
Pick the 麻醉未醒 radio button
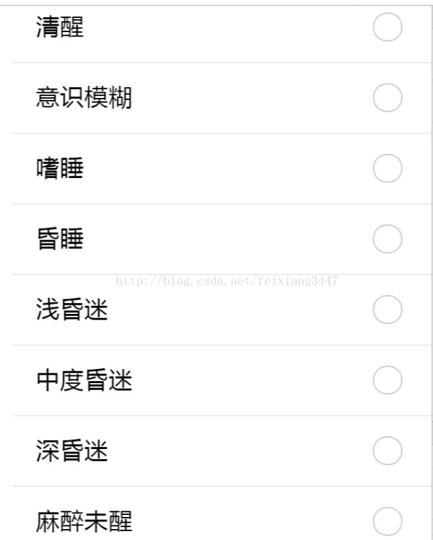[x=387, y=521]
